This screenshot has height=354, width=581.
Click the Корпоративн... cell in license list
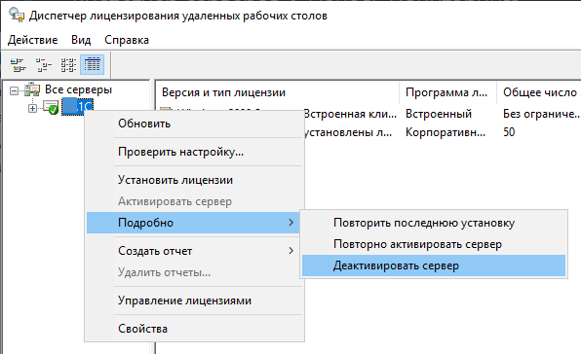(x=445, y=132)
